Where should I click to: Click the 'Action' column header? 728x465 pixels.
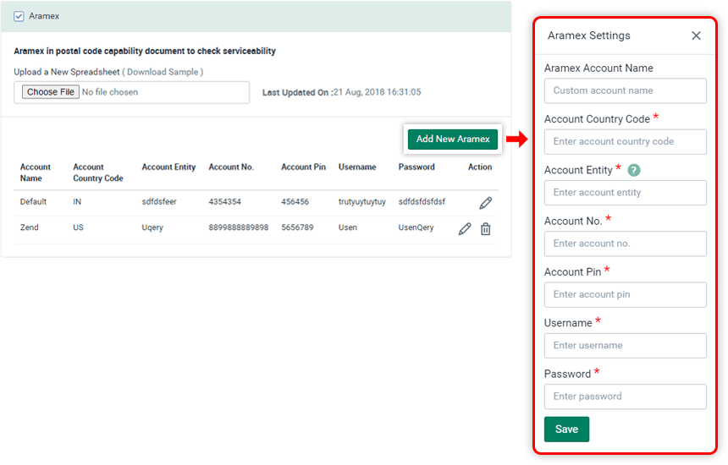[480, 167]
